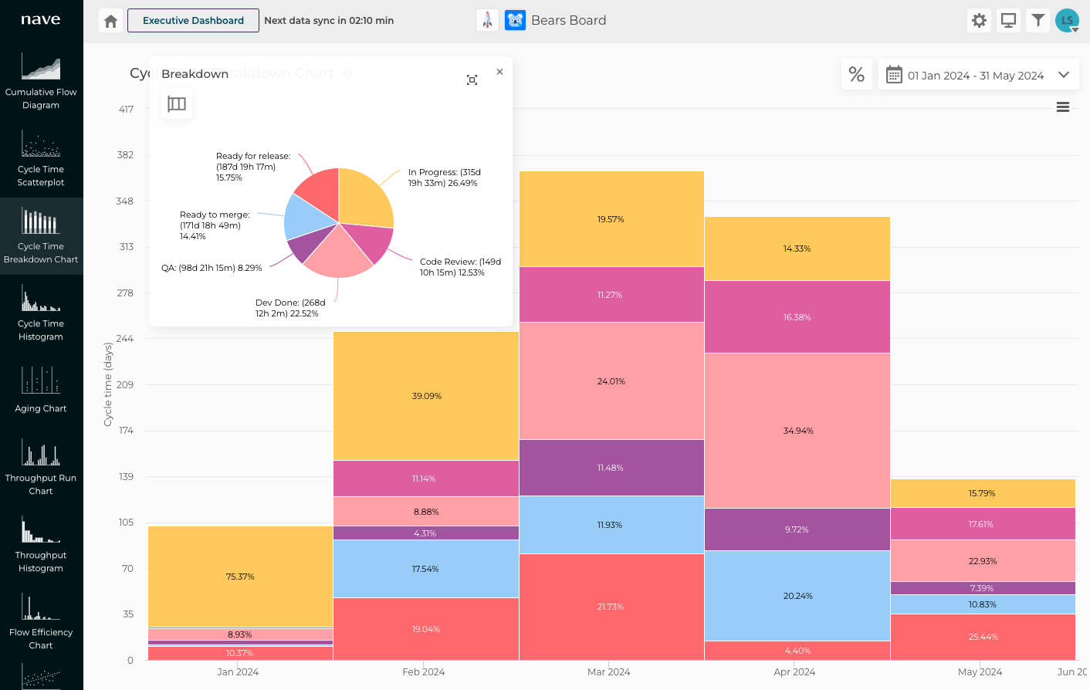The width and height of the screenshot is (1090, 690).
Task: Select the Flow Efficiency Chart
Action: pyautogui.click(x=41, y=621)
